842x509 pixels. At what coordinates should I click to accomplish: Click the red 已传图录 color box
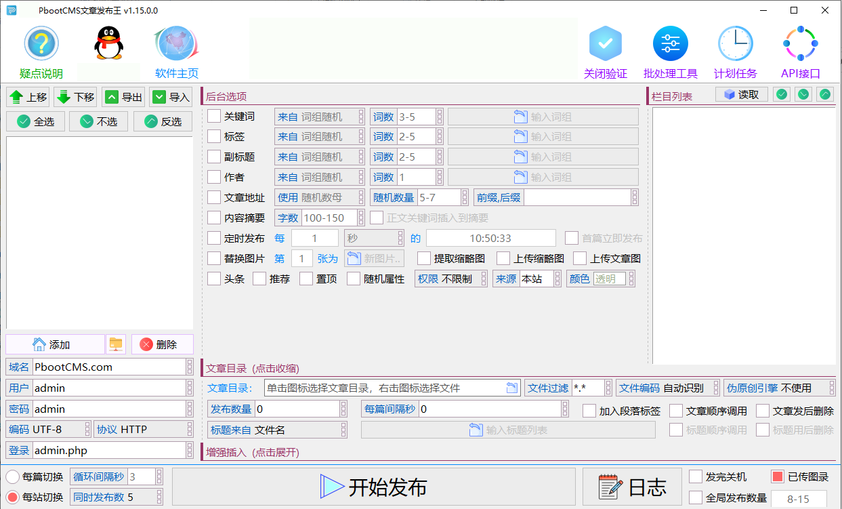pyautogui.click(x=778, y=476)
